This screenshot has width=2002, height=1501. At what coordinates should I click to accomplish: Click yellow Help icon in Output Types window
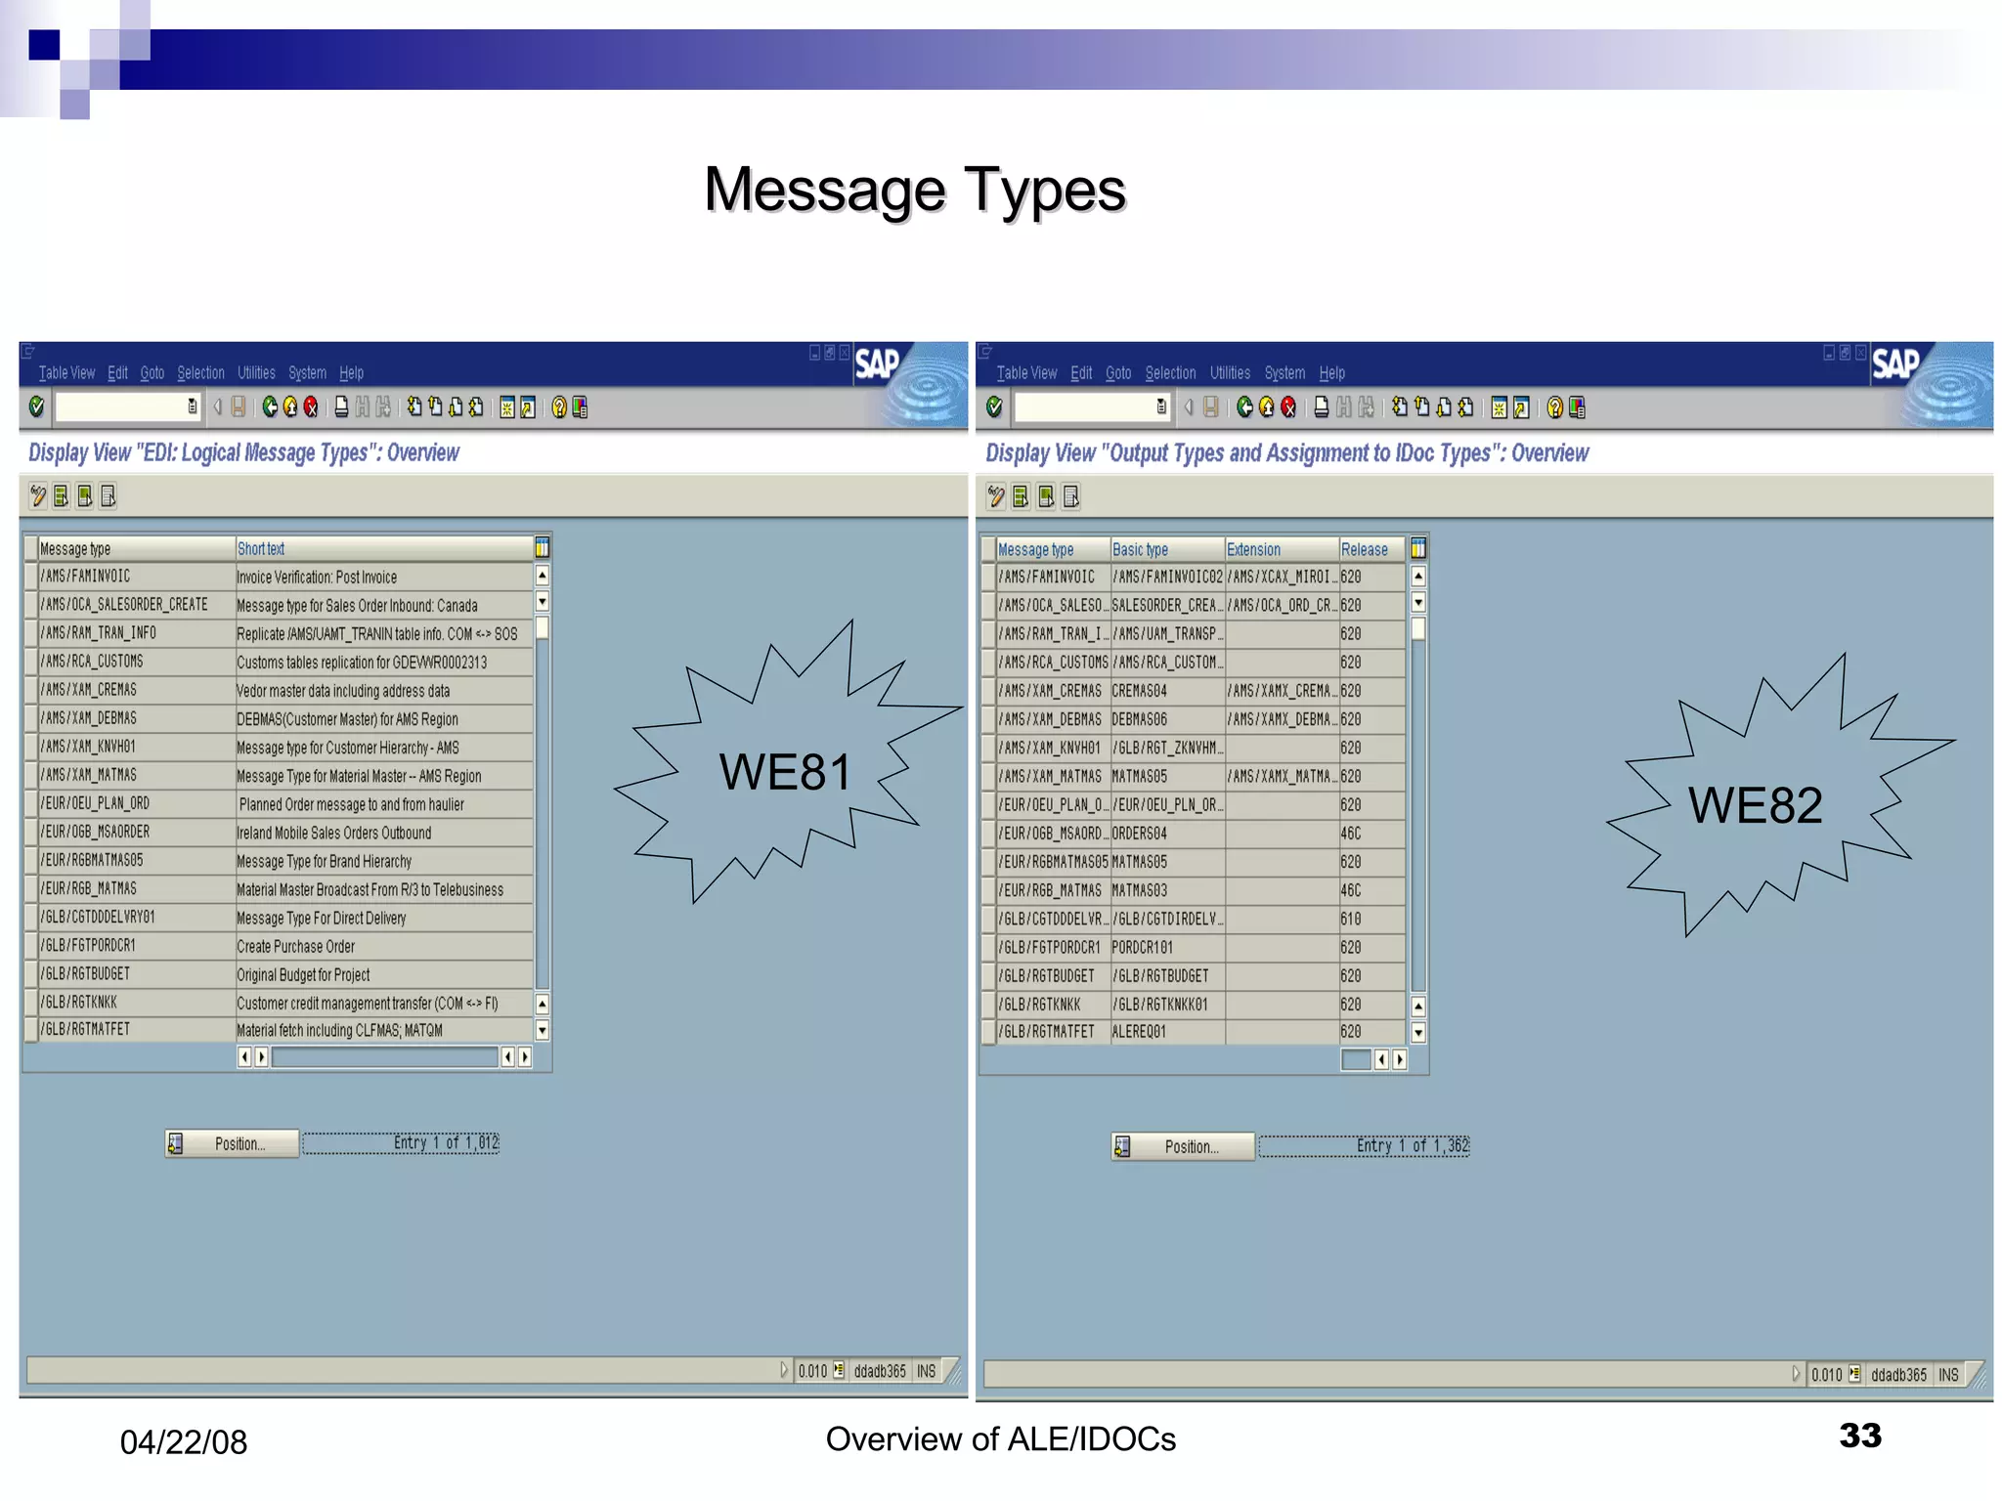point(1555,407)
